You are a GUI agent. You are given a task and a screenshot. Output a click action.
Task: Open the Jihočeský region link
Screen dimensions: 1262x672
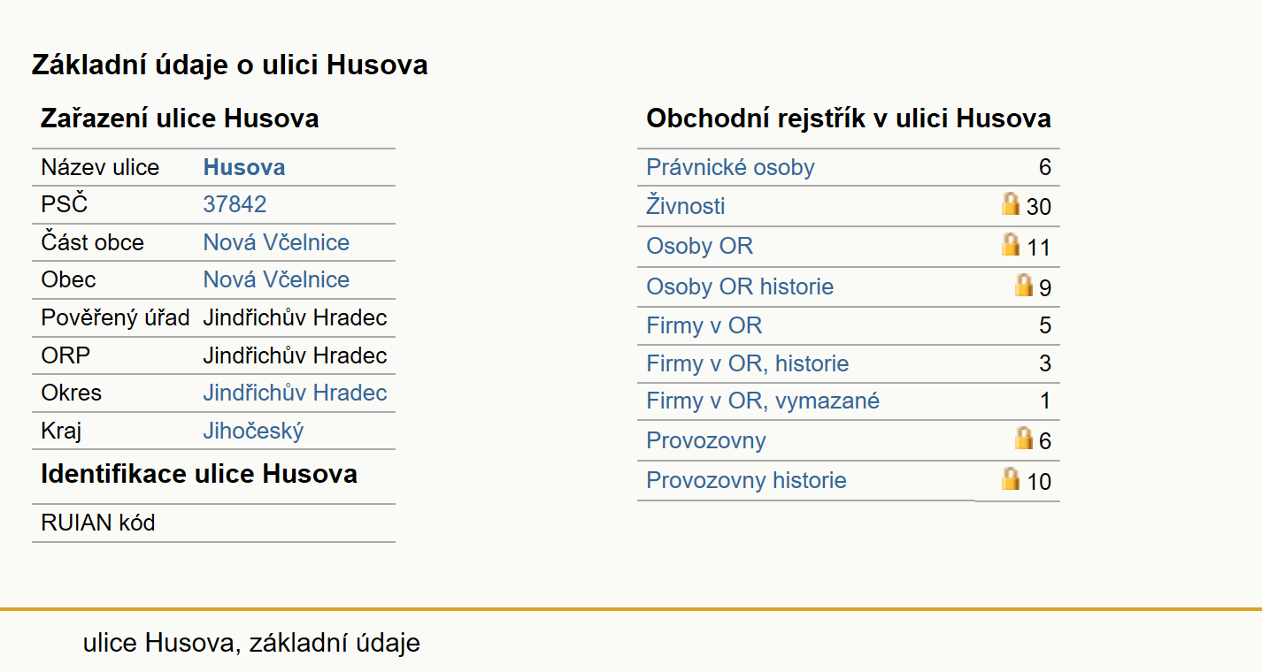[253, 431]
